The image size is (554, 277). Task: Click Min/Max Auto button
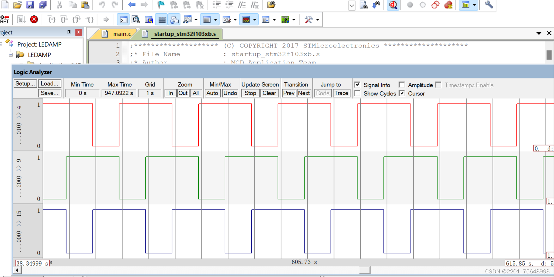[212, 93]
